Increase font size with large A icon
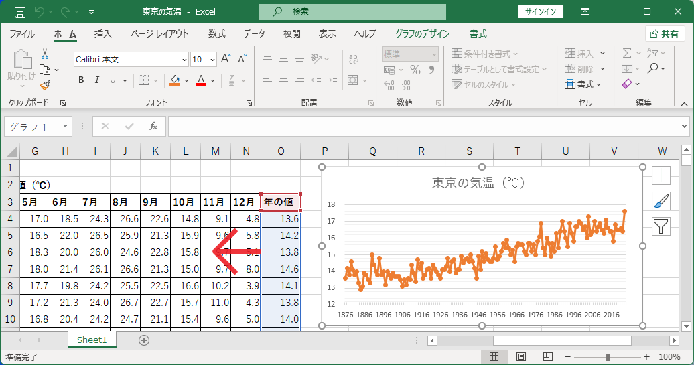 (x=226, y=59)
